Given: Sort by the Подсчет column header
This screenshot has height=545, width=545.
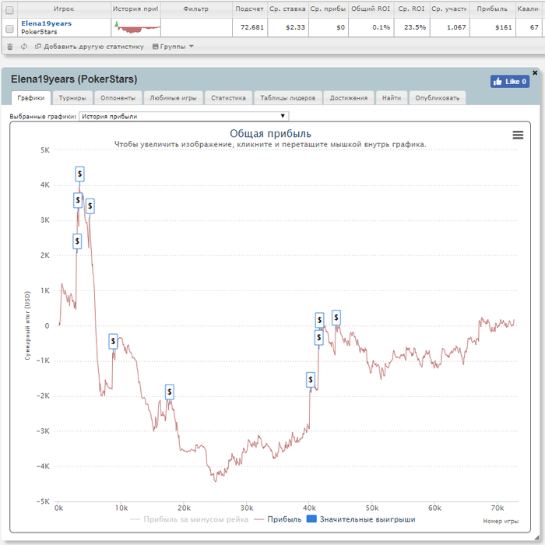Looking at the screenshot, I should tap(249, 9).
